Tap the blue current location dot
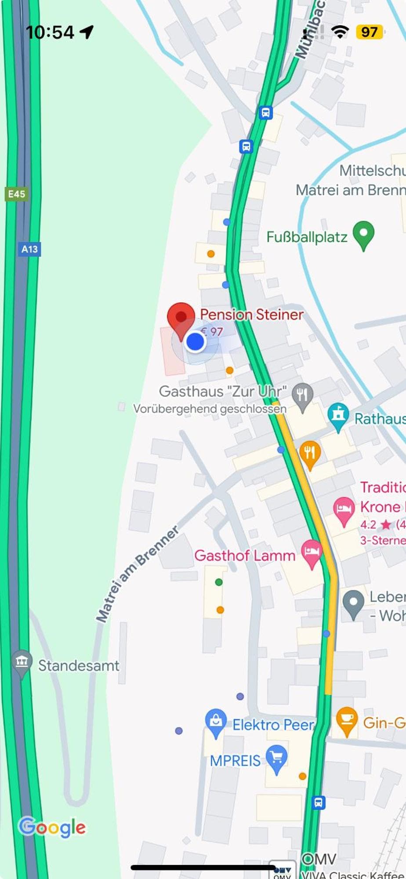Screen dimensions: 406x879 [x=195, y=341]
